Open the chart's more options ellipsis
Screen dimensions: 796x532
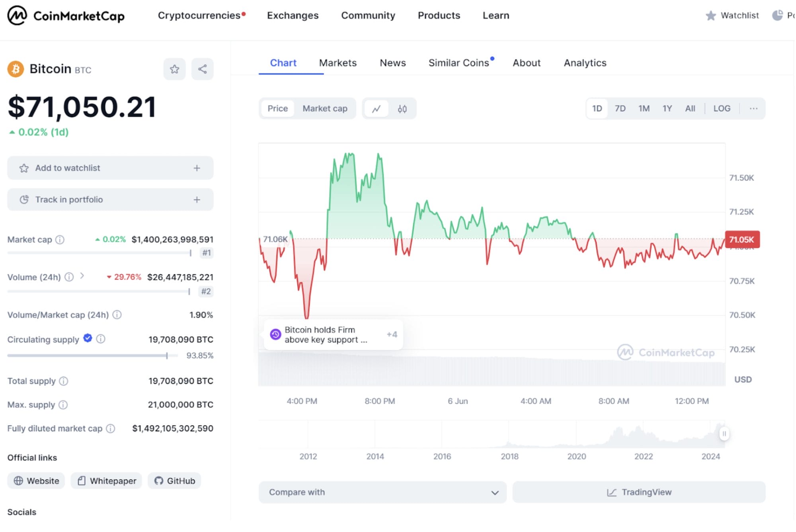(x=753, y=108)
